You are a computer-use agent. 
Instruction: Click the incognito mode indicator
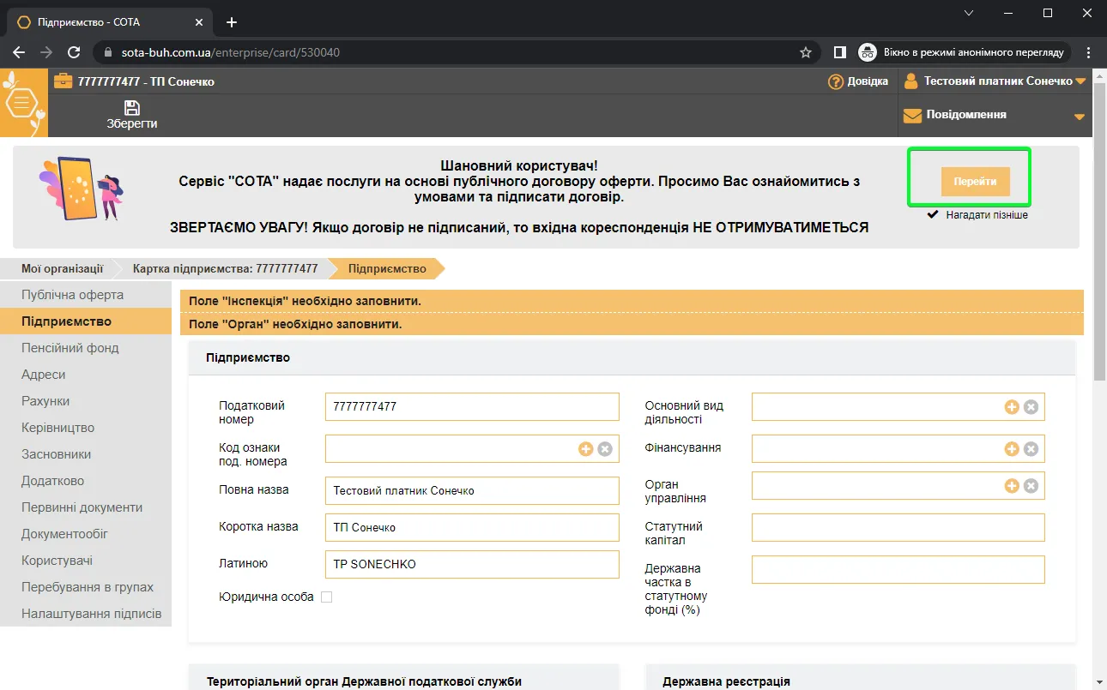[x=963, y=52]
